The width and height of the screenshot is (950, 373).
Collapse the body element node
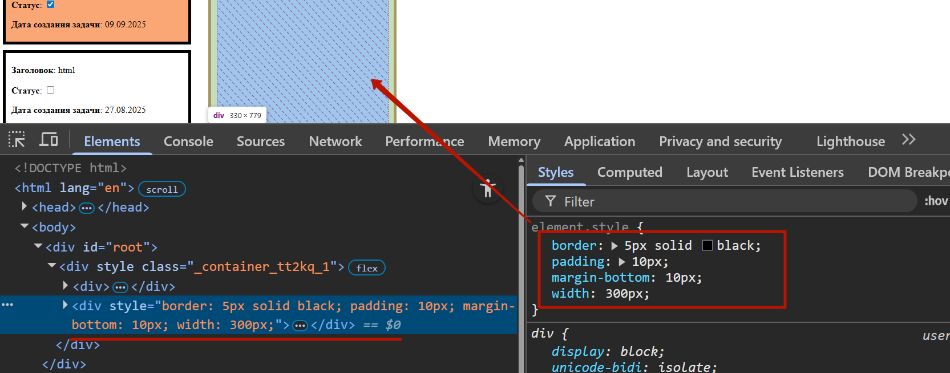tap(25, 226)
